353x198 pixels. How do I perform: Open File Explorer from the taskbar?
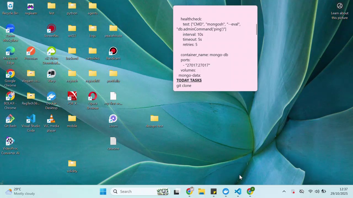[x=201, y=192]
